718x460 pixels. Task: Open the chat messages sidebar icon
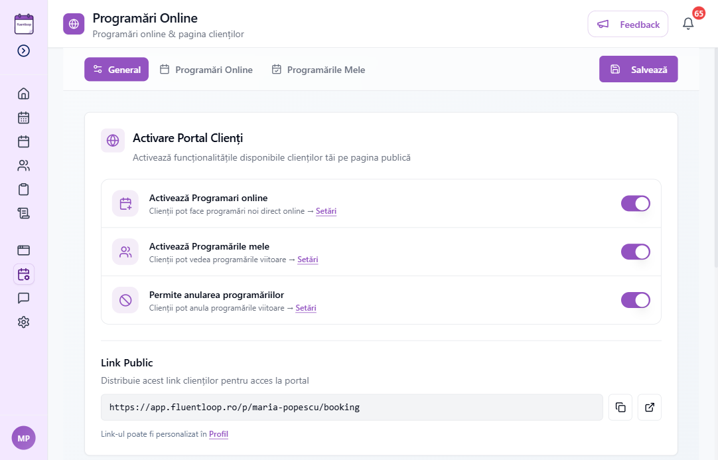(x=23, y=298)
